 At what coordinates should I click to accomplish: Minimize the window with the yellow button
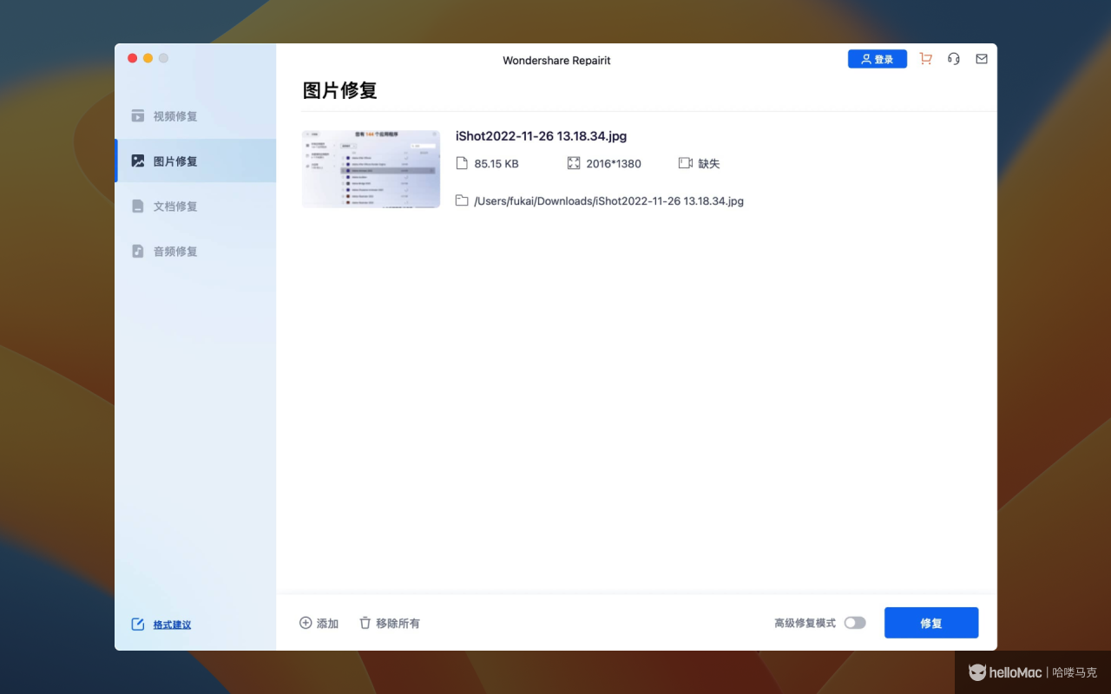(x=148, y=58)
